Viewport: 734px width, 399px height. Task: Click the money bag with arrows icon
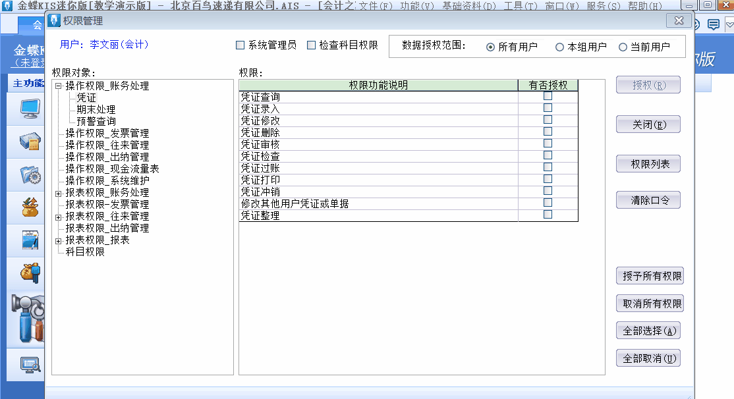[x=29, y=207]
